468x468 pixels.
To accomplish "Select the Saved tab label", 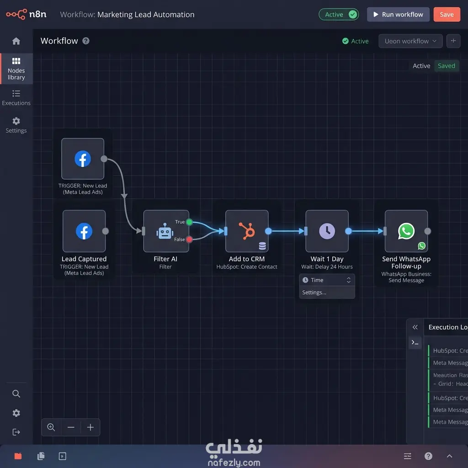I will tap(446, 66).
